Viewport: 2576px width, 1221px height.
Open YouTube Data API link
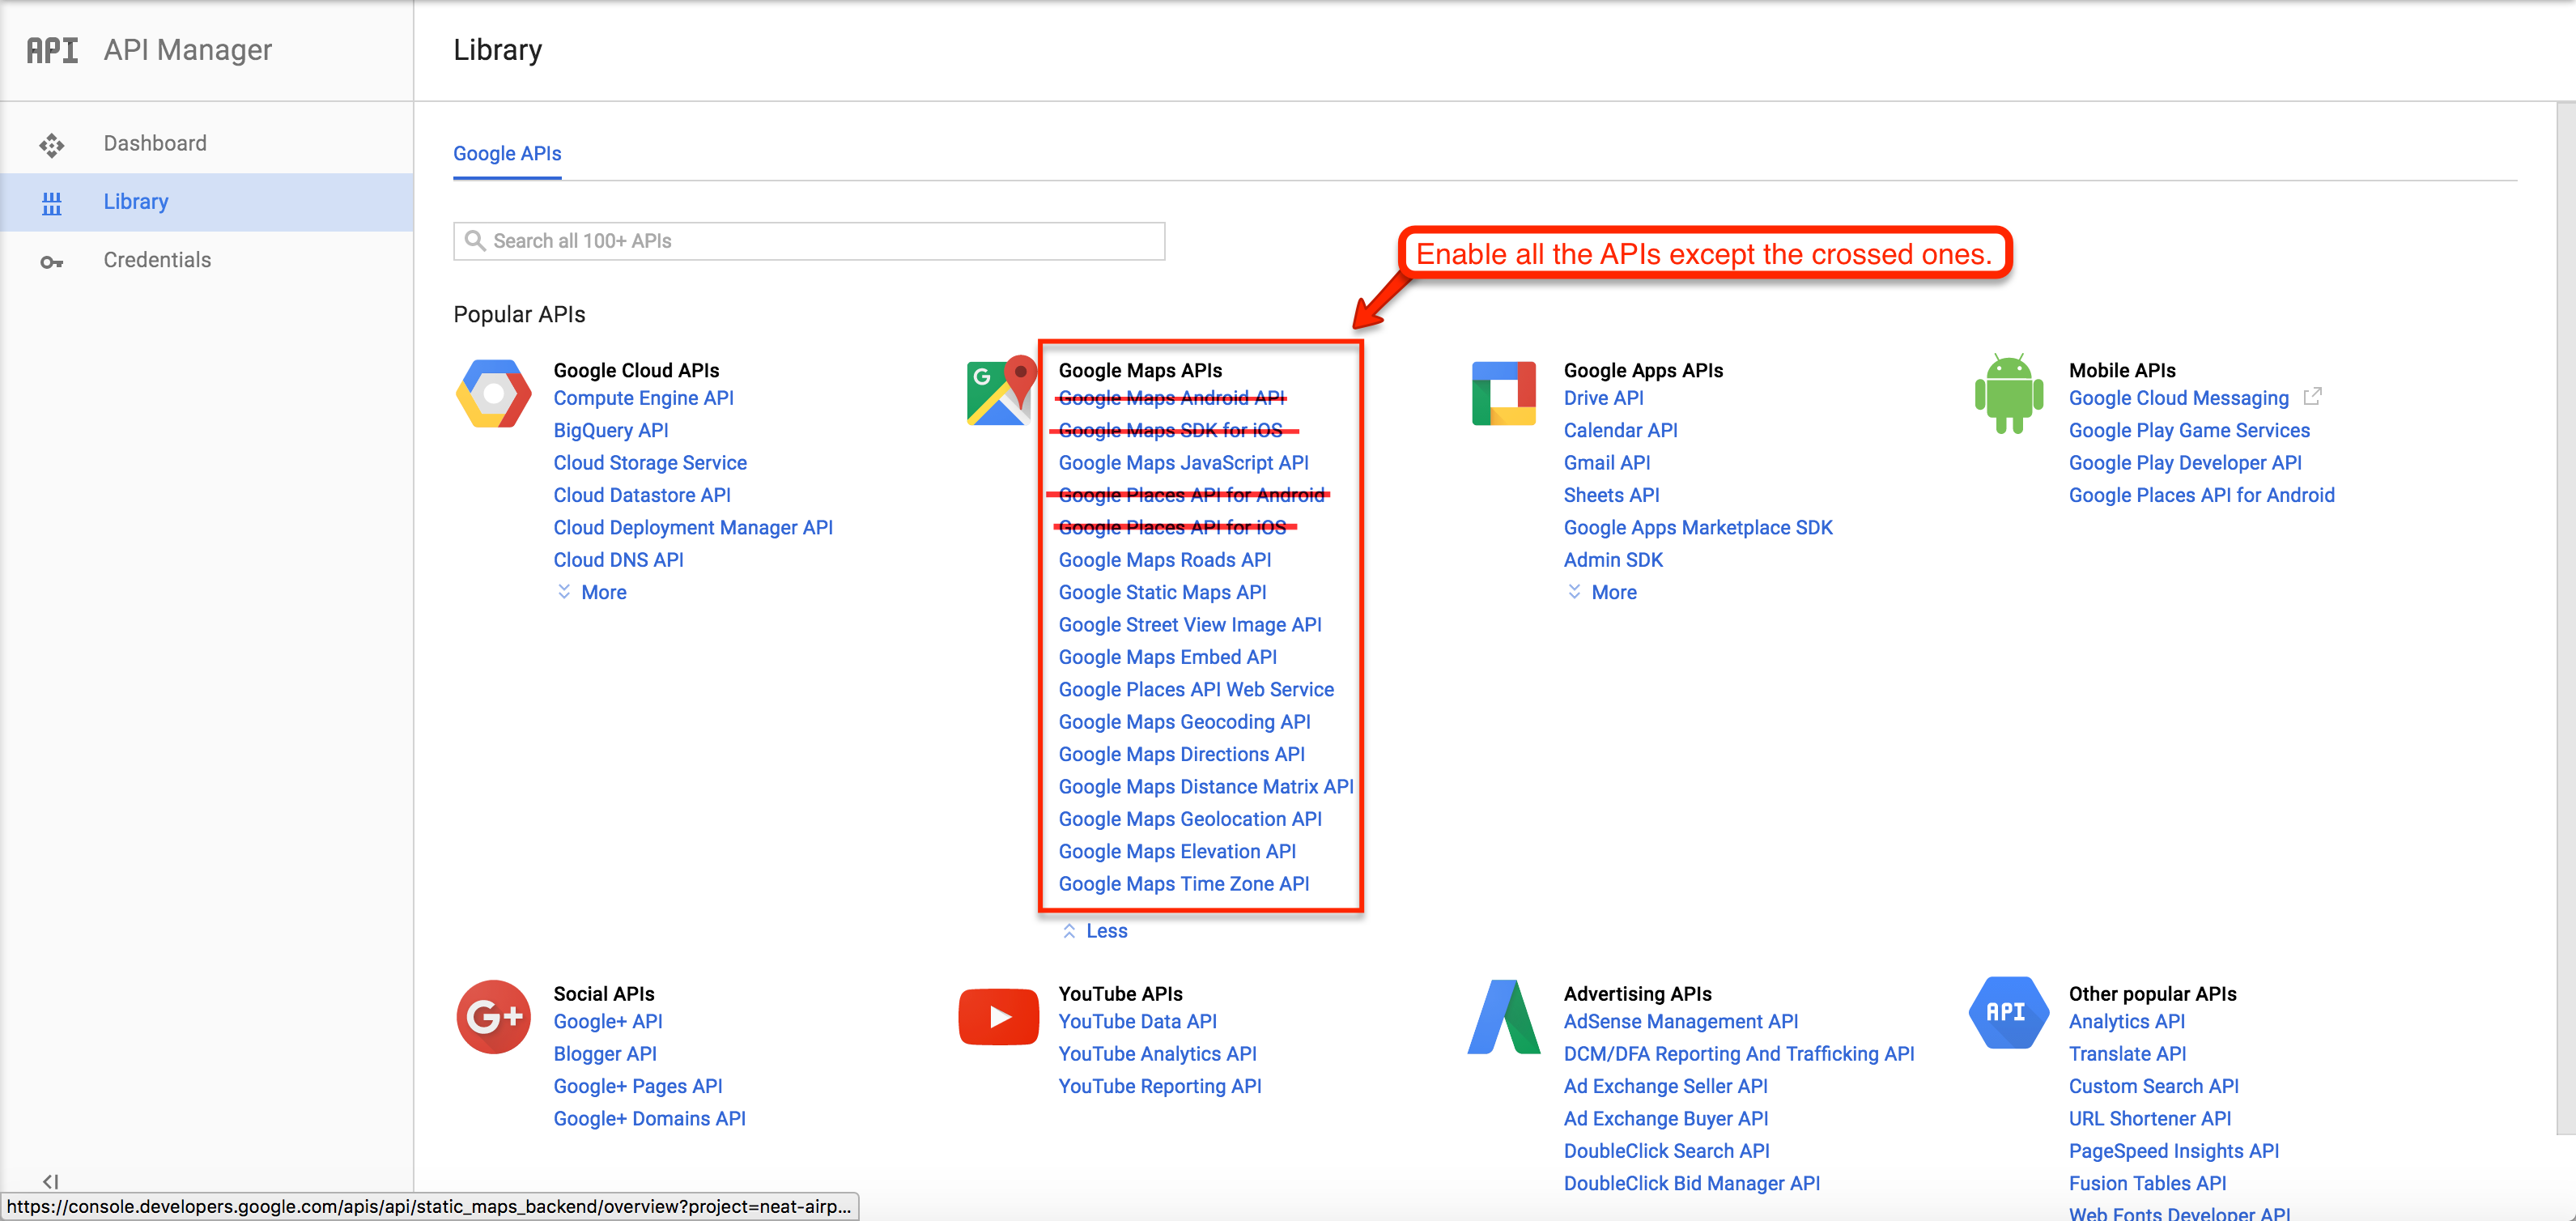point(1137,1021)
